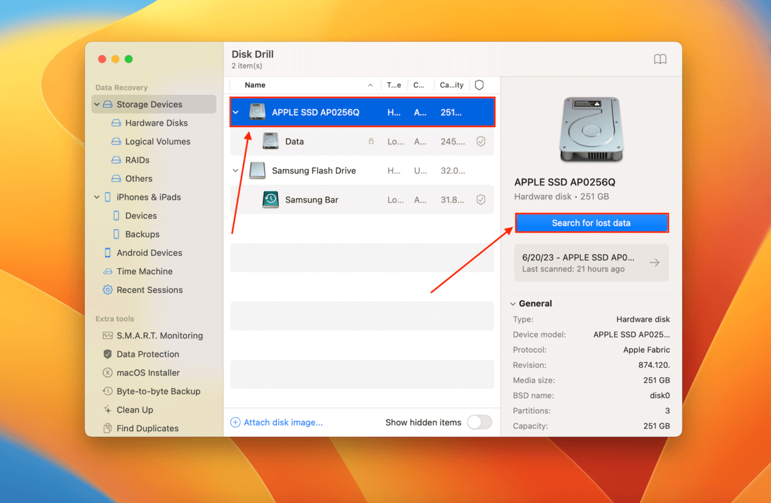Open the Data Protection tool
The height and width of the screenshot is (503, 771).
148,354
